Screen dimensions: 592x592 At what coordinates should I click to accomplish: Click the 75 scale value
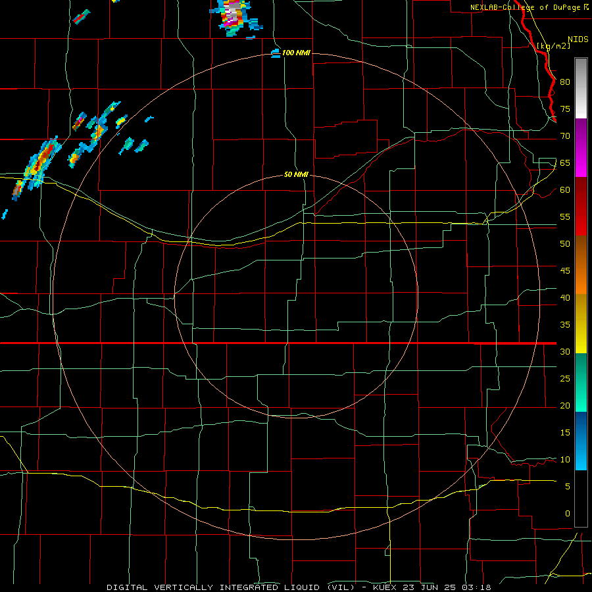[x=565, y=109]
